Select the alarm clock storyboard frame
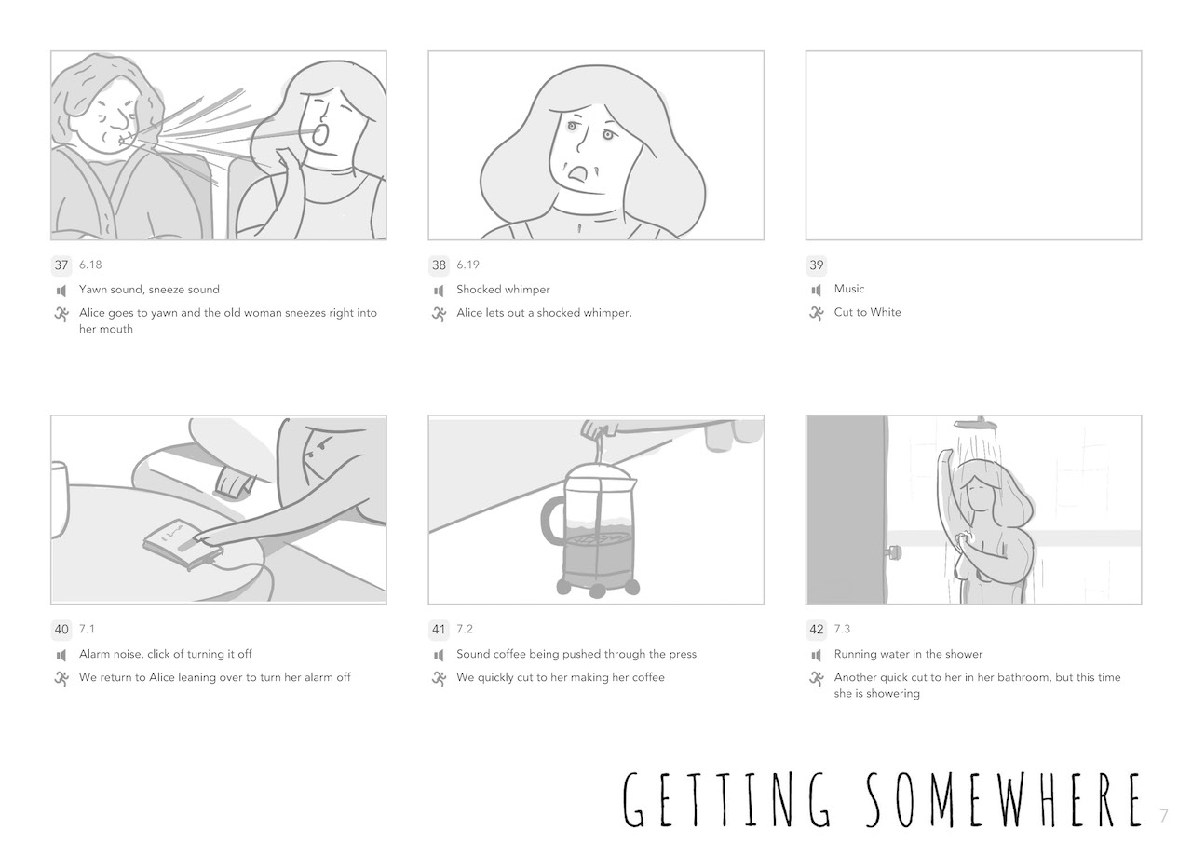The width and height of the screenshot is (1192, 843). click(219, 510)
